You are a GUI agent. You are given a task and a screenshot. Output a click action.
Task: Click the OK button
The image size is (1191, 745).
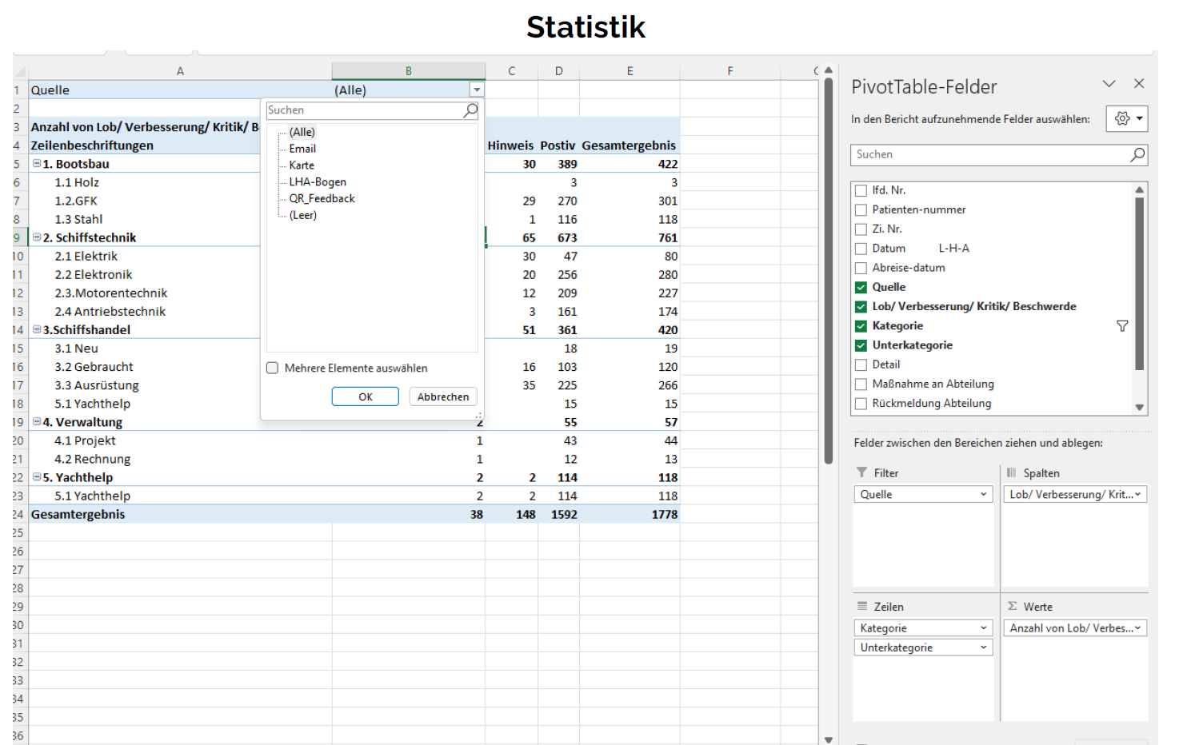(366, 397)
